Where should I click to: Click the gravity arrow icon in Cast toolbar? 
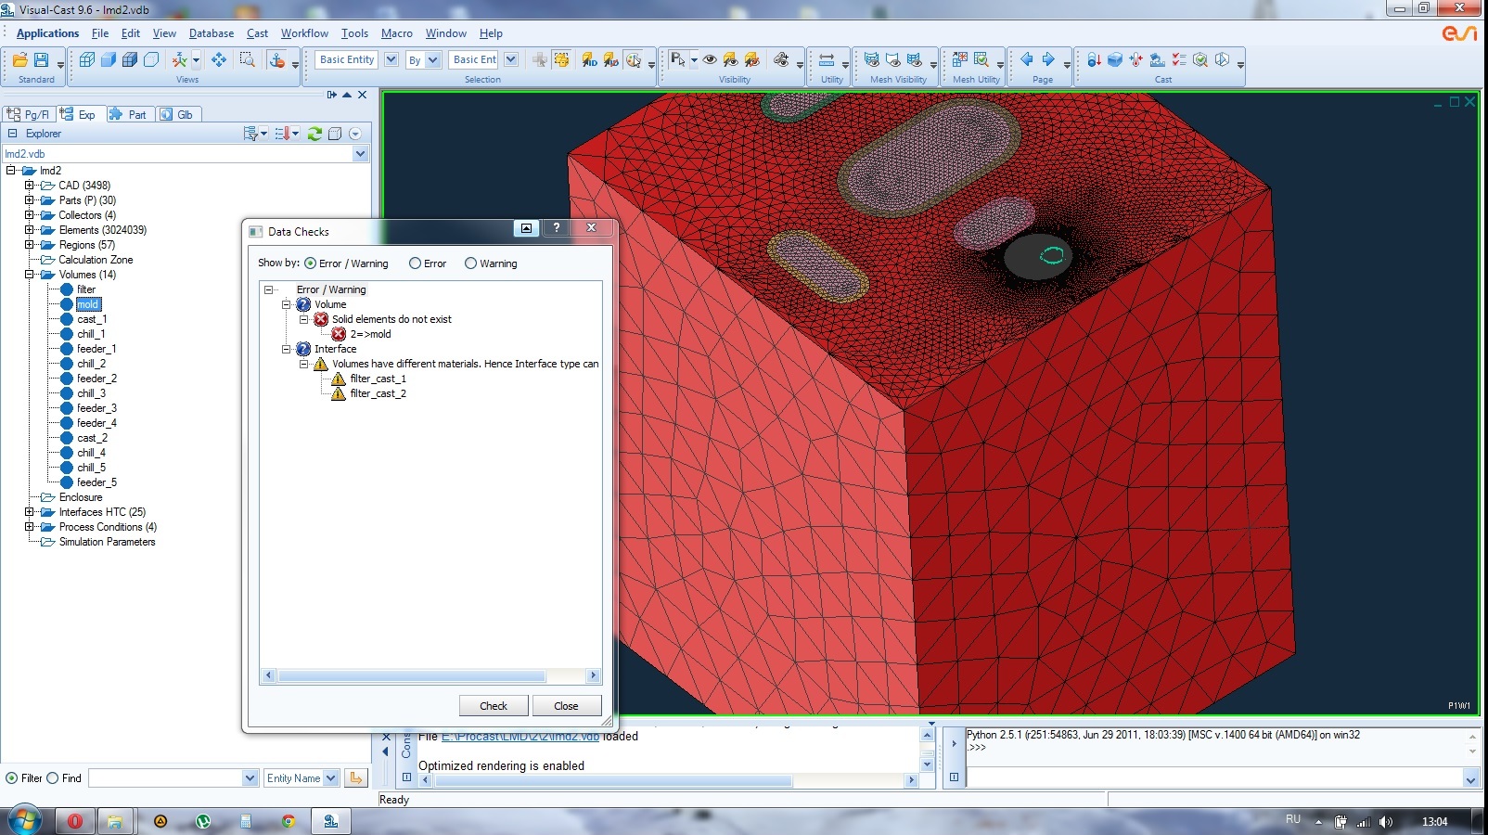(x=1094, y=59)
